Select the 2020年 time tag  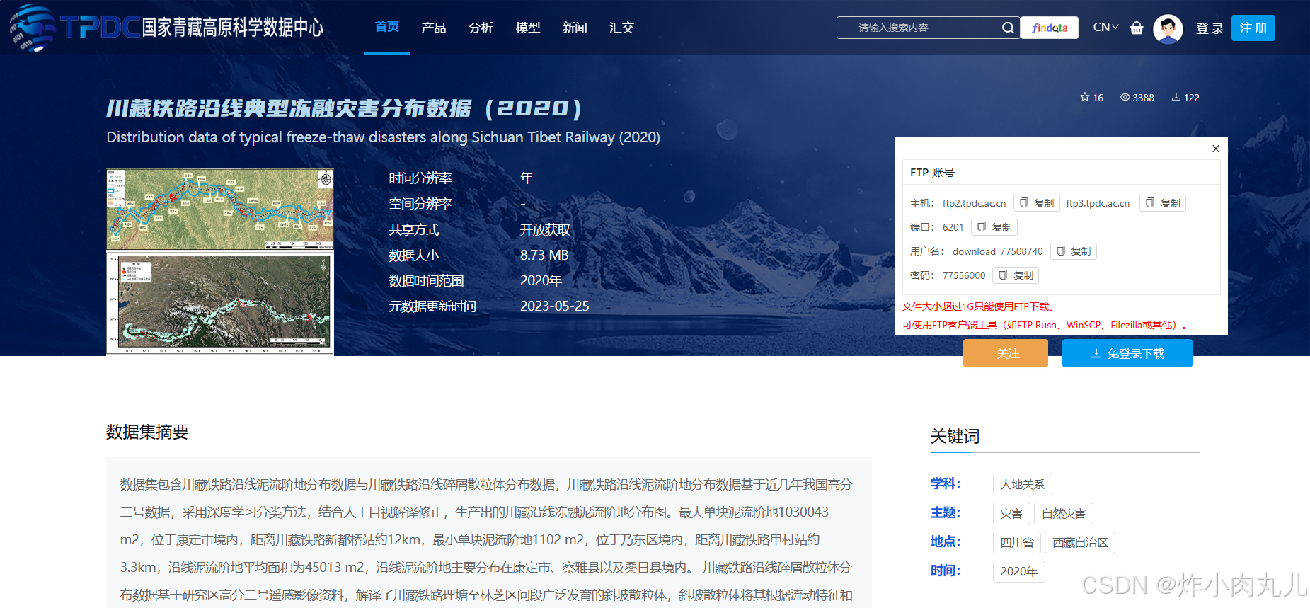[1019, 571]
